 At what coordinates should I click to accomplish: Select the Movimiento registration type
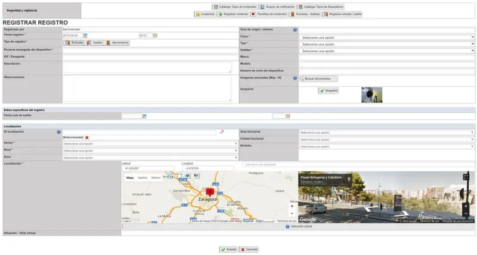pyautogui.click(x=117, y=43)
